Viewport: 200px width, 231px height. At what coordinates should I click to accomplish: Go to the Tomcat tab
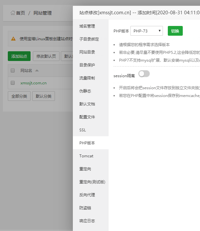point(86,156)
